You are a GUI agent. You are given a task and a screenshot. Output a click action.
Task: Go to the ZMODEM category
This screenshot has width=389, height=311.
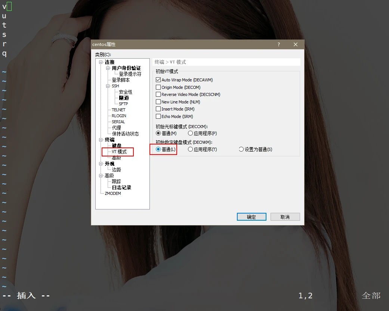[112, 193]
